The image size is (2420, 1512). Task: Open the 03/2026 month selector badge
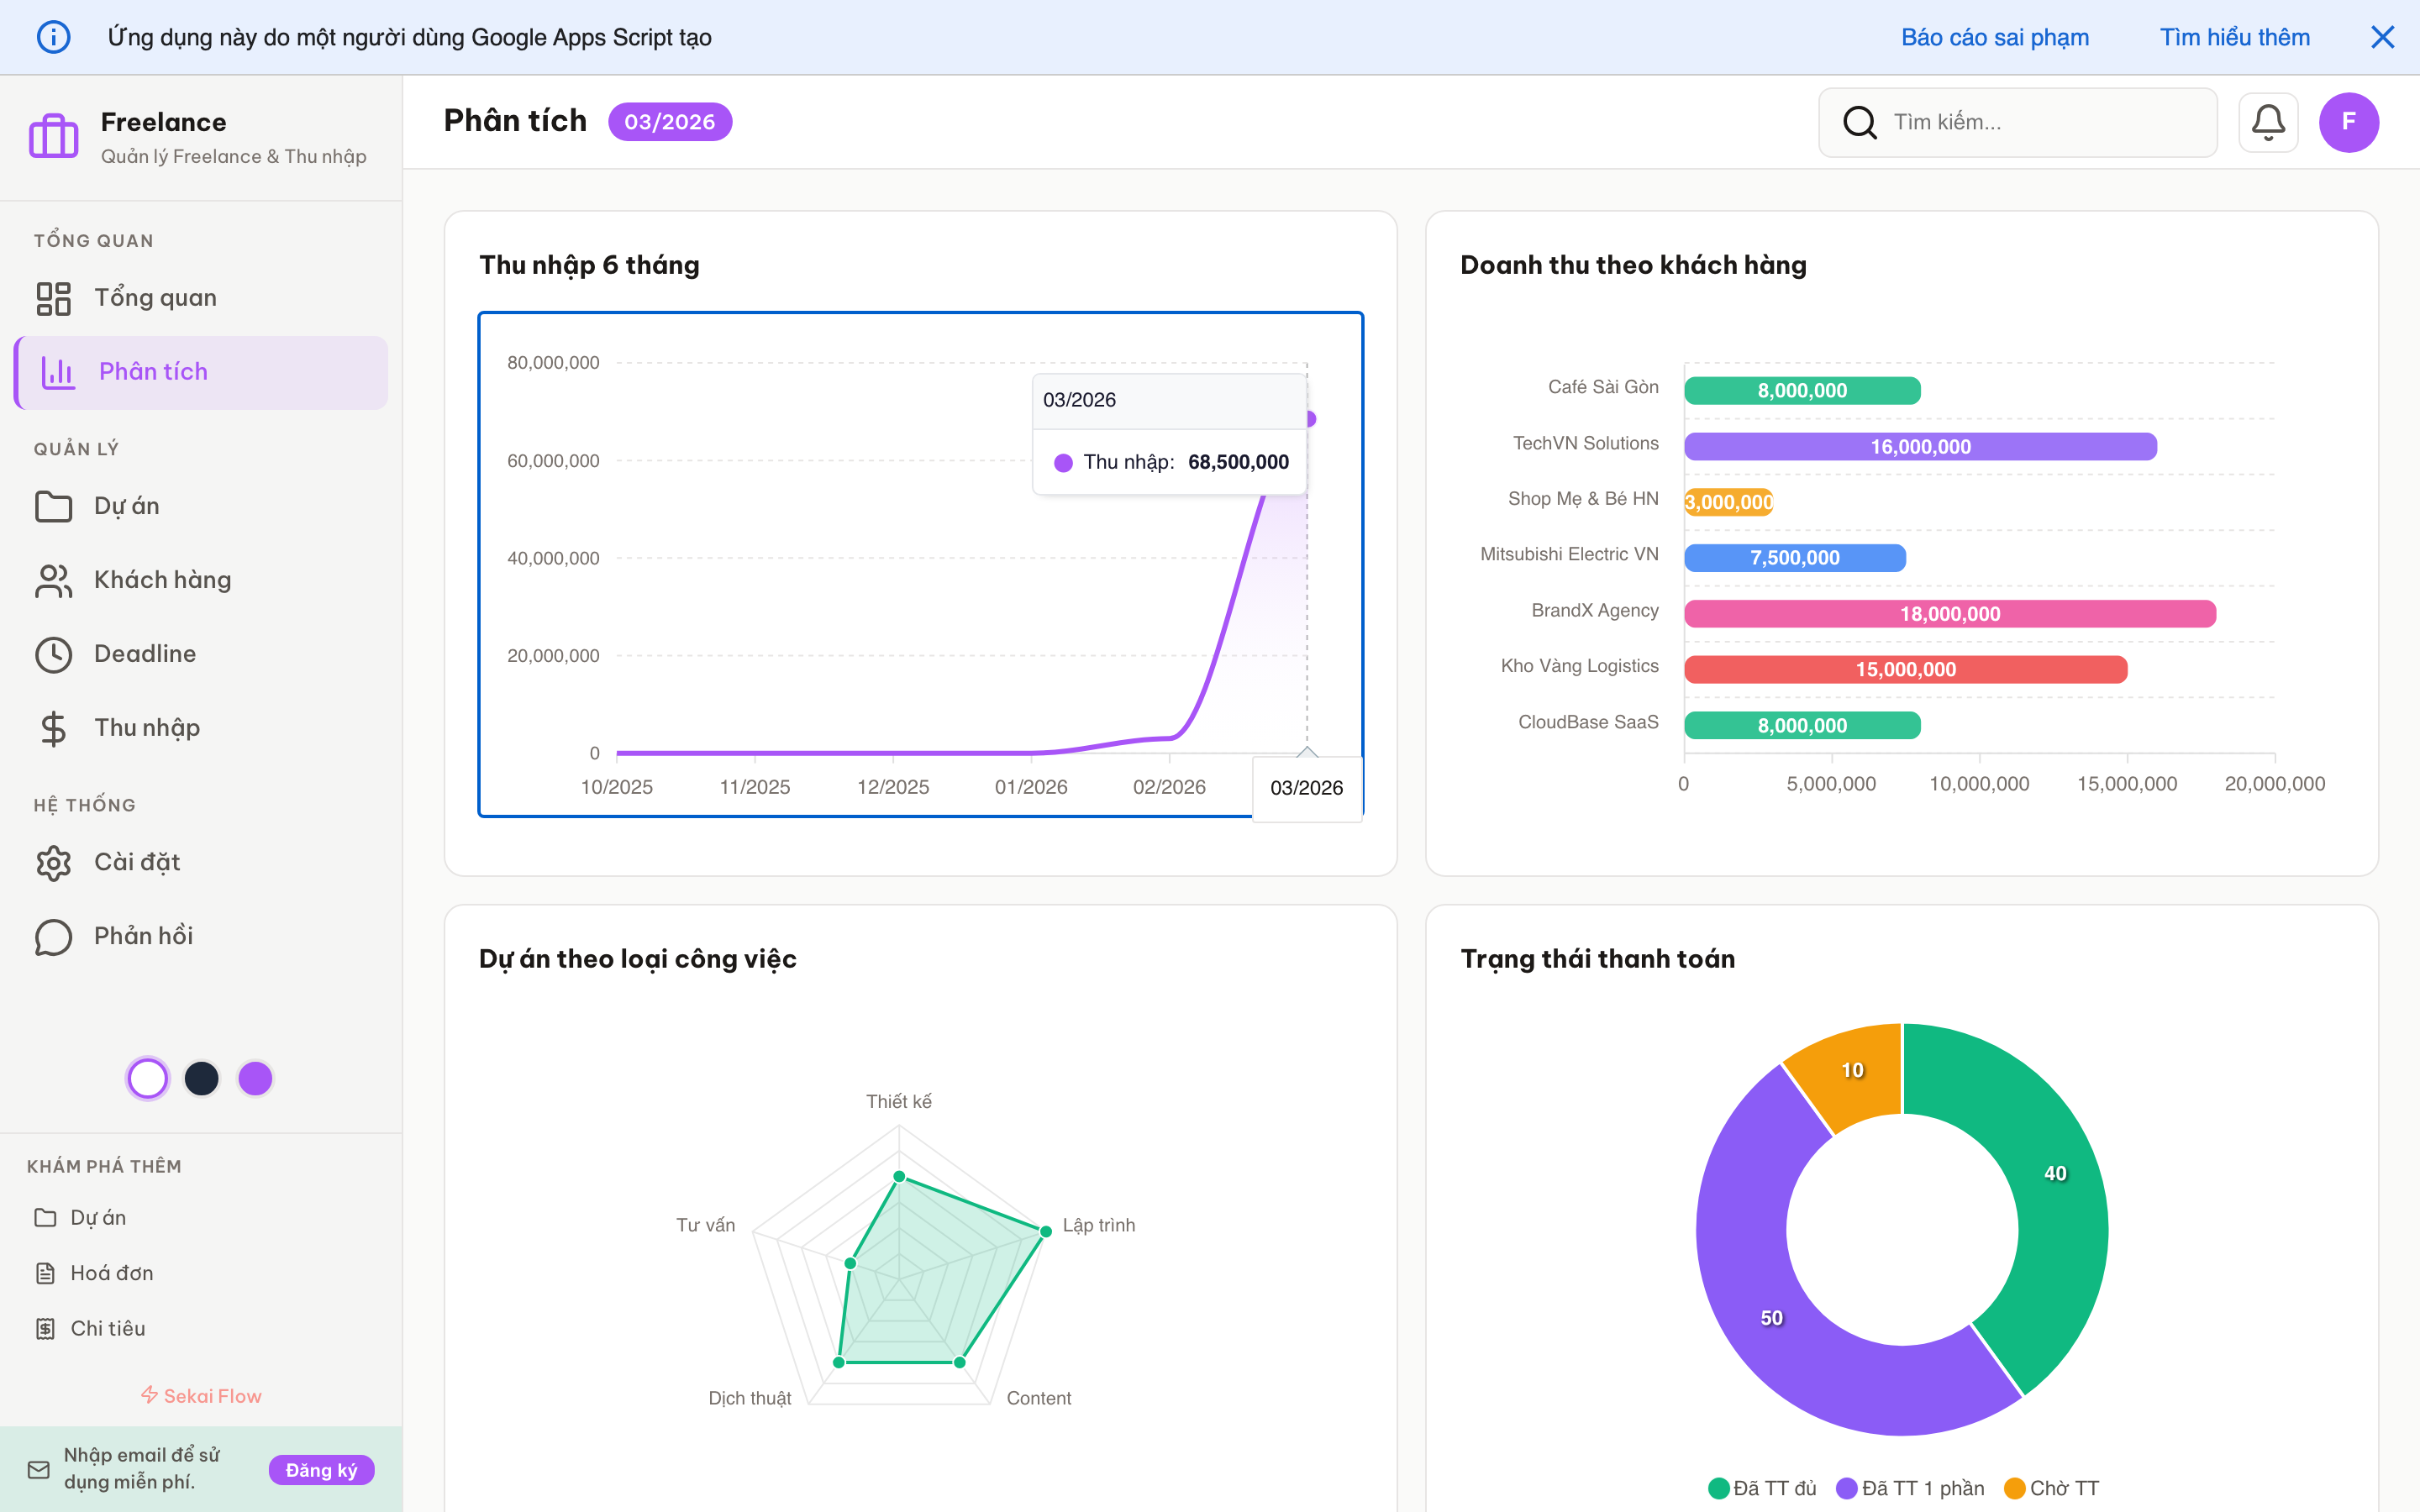(x=669, y=122)
